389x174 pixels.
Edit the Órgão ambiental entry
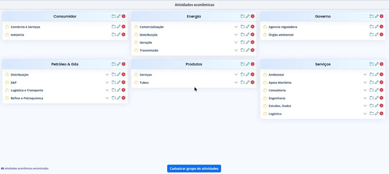point(376,34)
